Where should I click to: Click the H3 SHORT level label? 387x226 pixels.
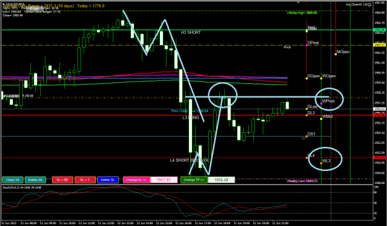click(x=191, y=33)
